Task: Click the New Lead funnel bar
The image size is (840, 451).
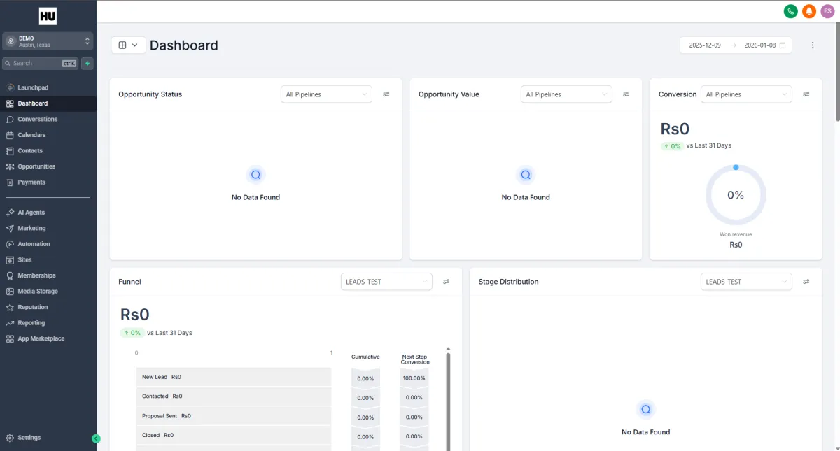Action: coord(234,377)
